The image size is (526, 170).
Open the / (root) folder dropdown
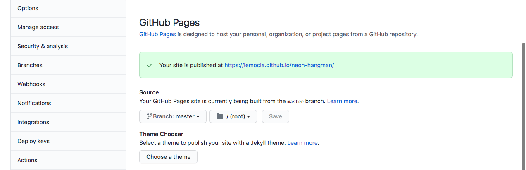(x=233, y=116)
